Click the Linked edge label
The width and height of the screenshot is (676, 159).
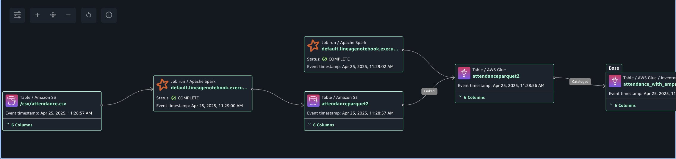coord(429,91)
